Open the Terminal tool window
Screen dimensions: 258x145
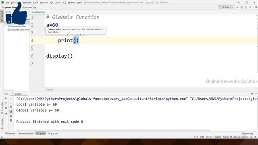[10, 133]
